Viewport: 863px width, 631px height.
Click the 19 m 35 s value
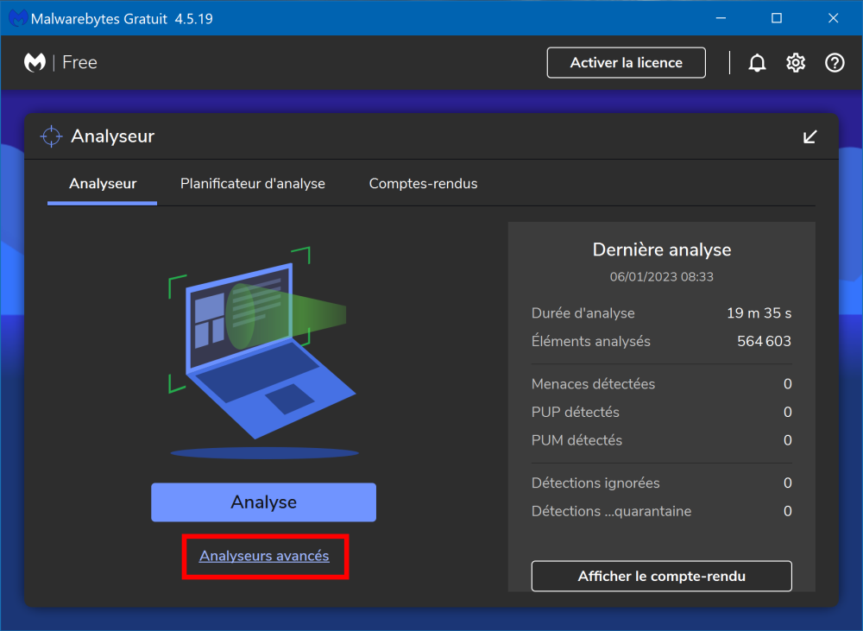759,313
